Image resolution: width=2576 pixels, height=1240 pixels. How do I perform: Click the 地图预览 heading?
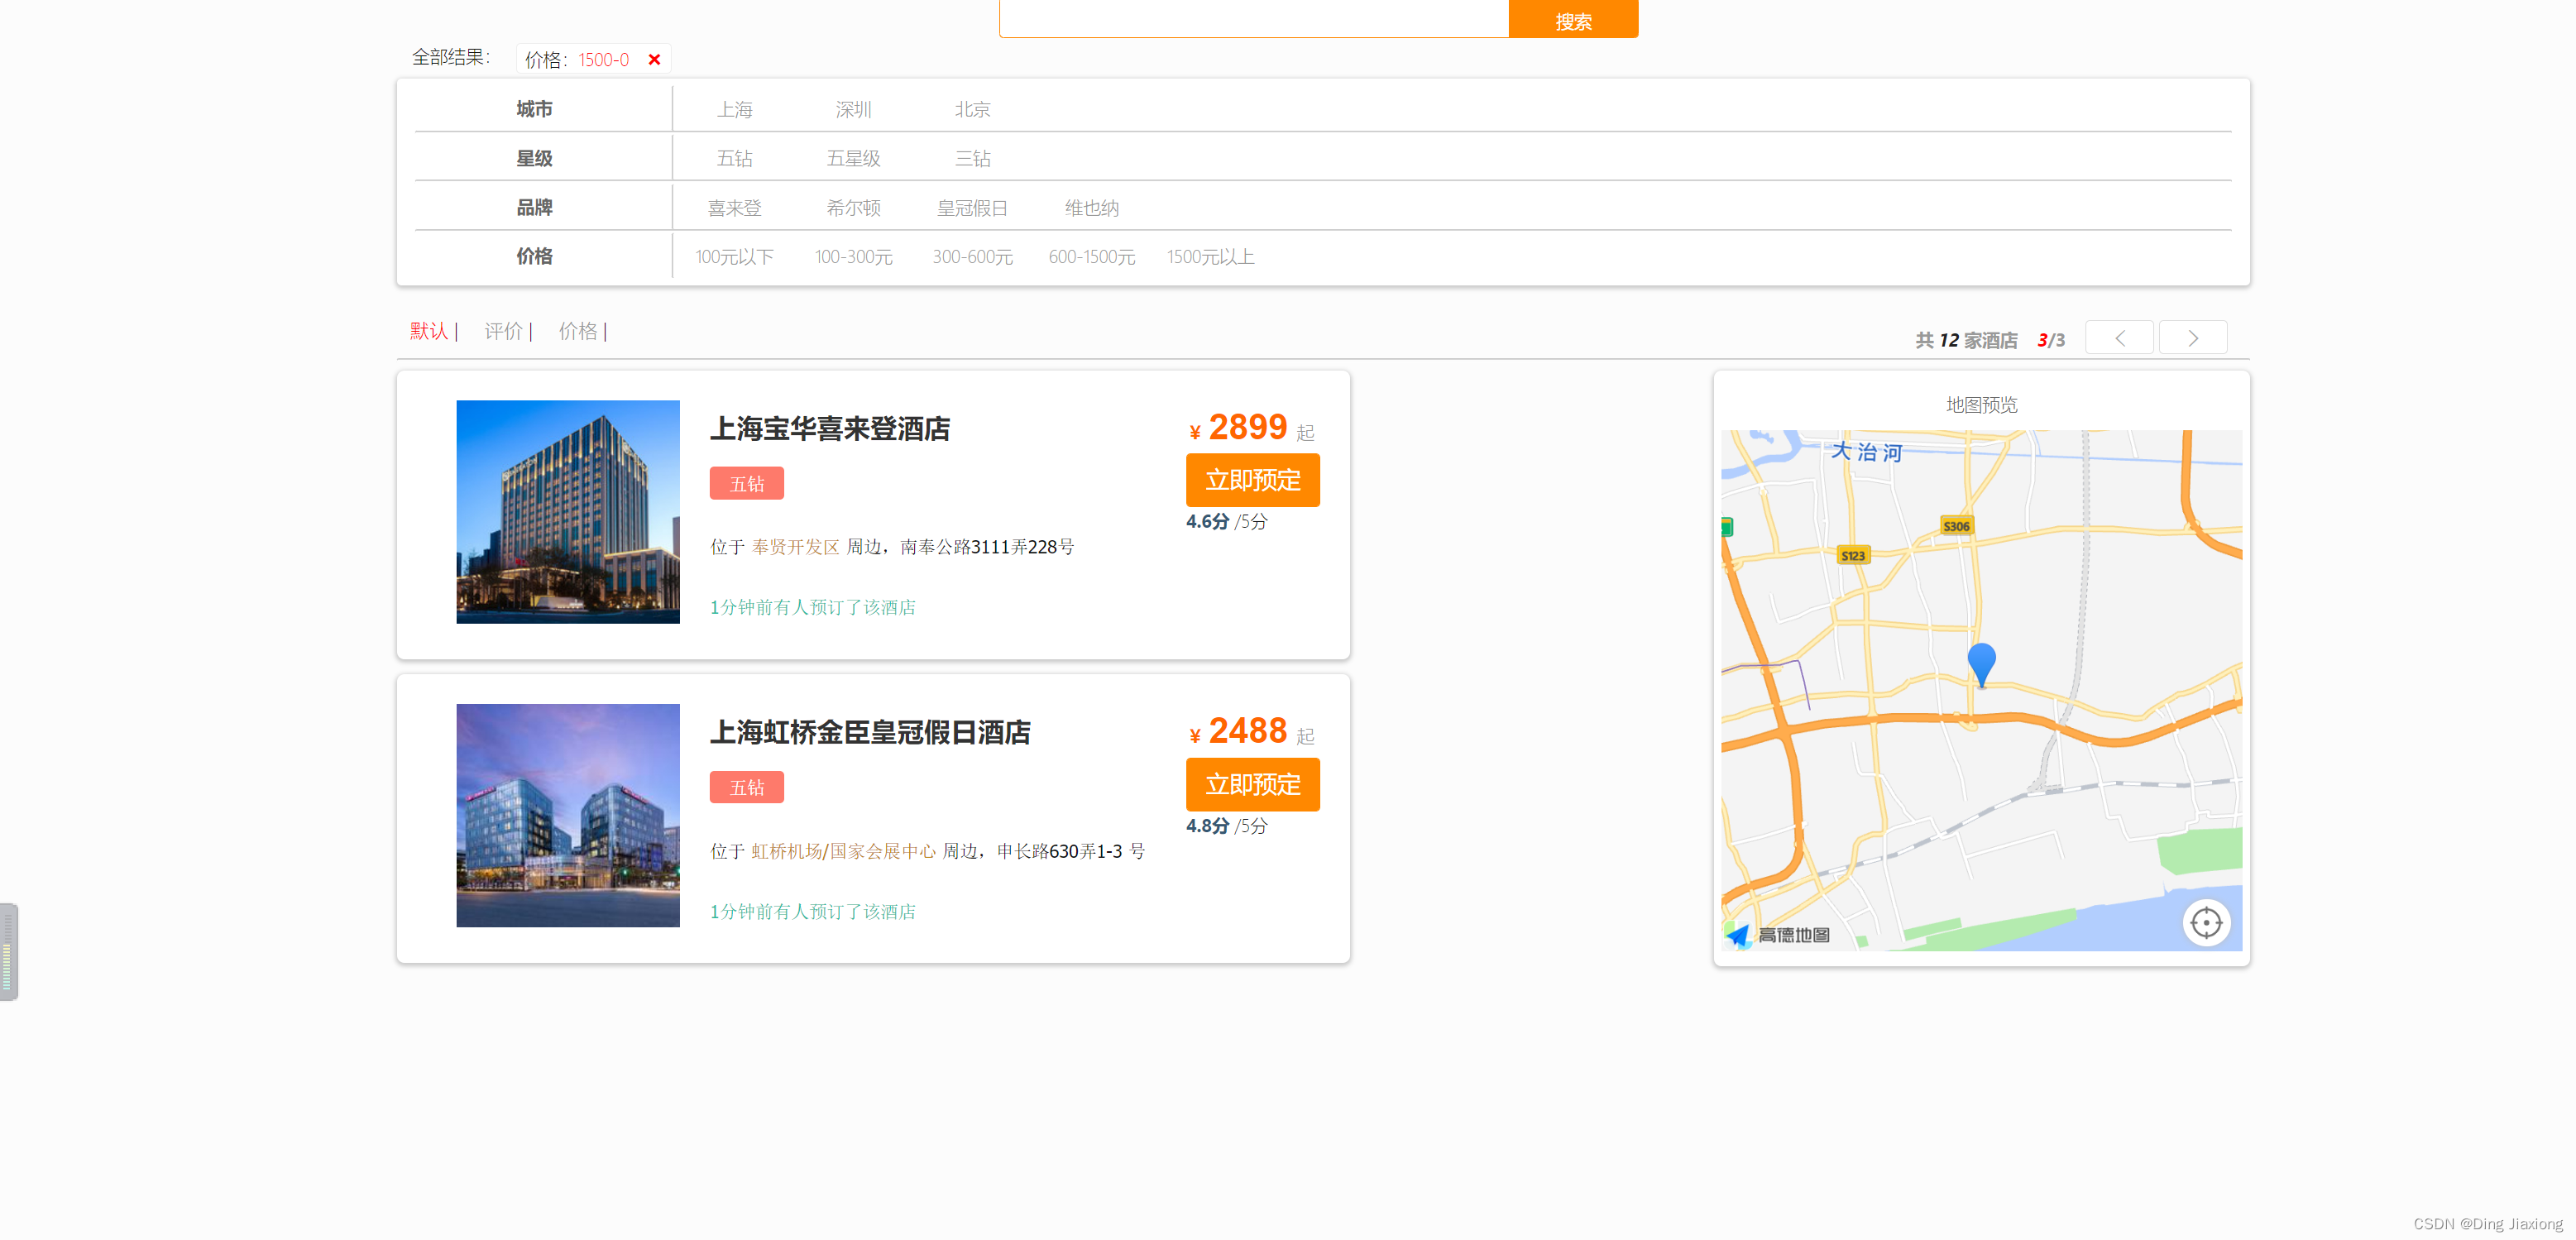click(x=1981, y=405)
